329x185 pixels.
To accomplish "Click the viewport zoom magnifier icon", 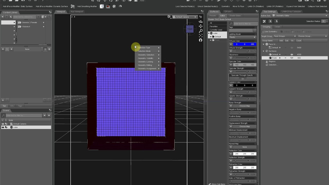I will (200, 31).
